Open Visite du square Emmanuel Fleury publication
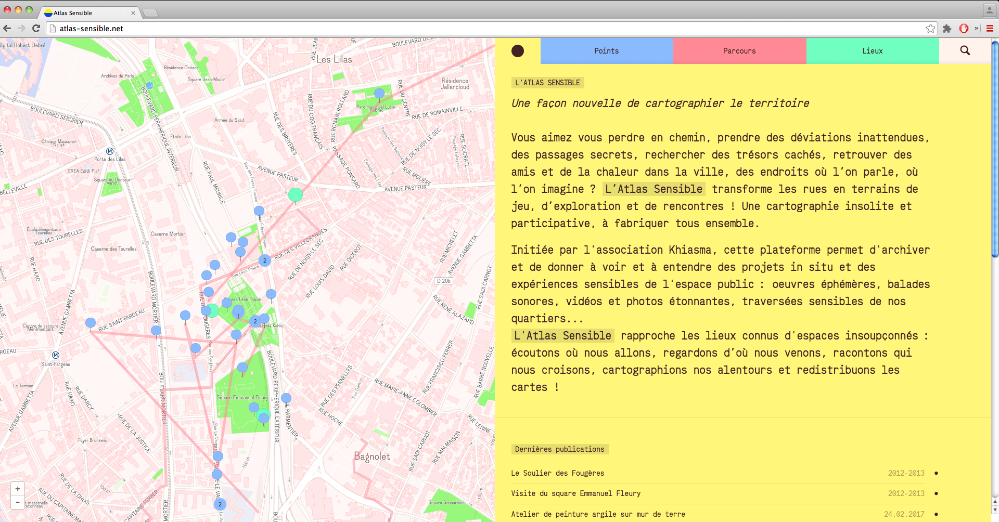 (x=575, y=493)
